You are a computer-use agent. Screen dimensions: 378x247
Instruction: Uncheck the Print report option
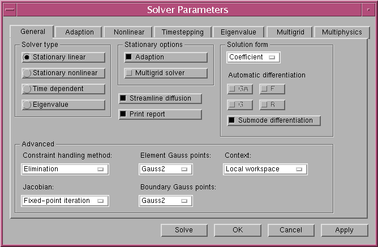tap(160, 114)
